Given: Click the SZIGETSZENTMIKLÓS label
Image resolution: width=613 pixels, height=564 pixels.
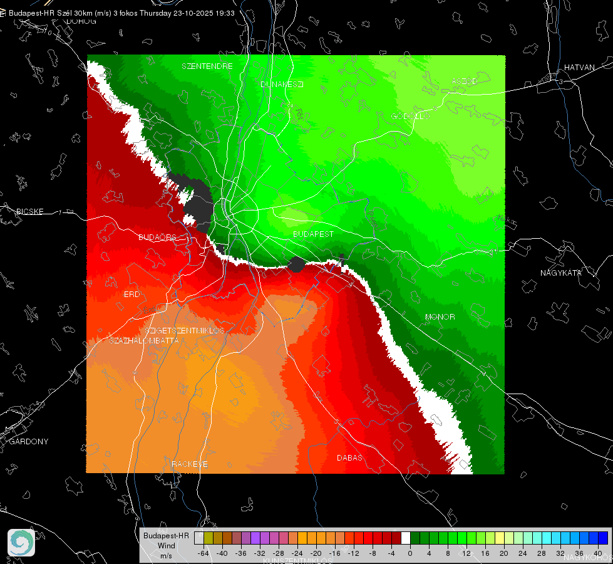Looking at the screenshot, I should pos(185,330).
